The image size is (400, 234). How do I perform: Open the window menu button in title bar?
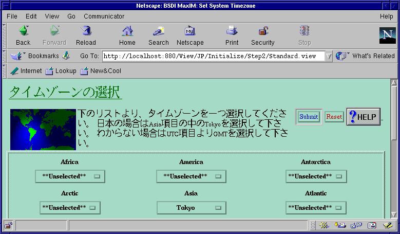6,6
